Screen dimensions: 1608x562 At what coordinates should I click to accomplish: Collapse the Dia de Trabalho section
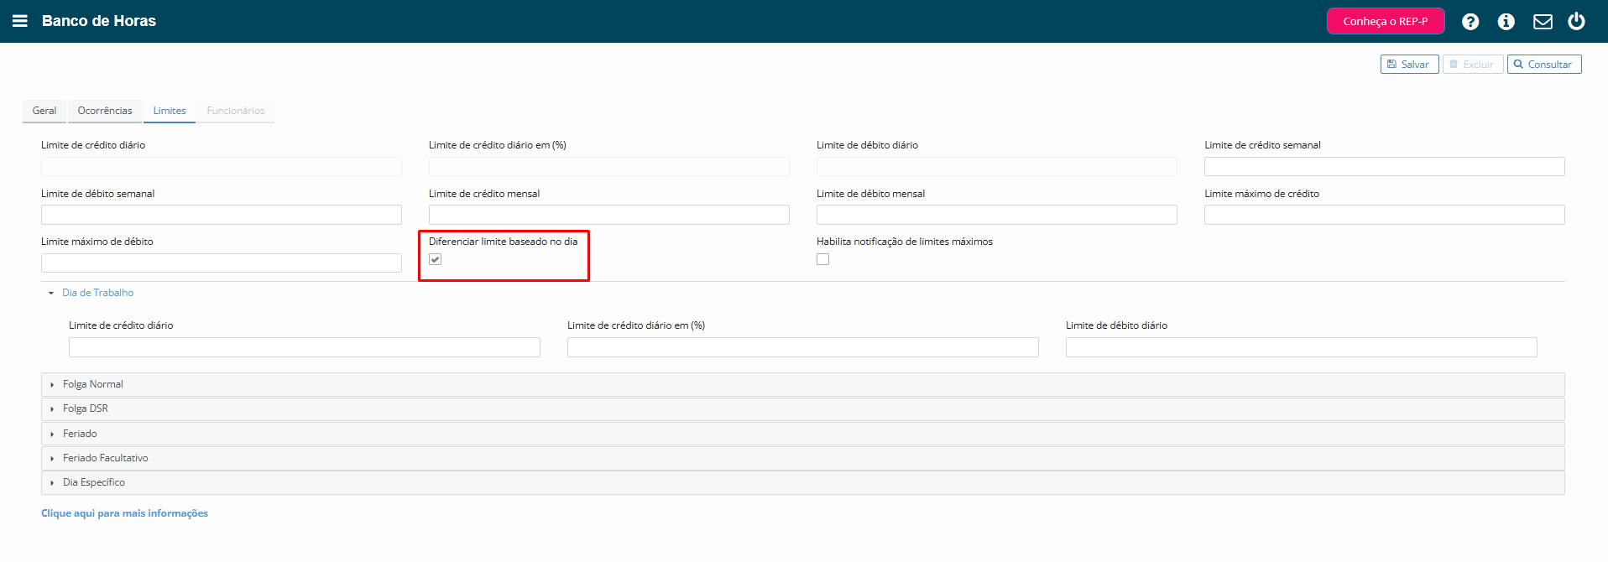click(97, 293)
